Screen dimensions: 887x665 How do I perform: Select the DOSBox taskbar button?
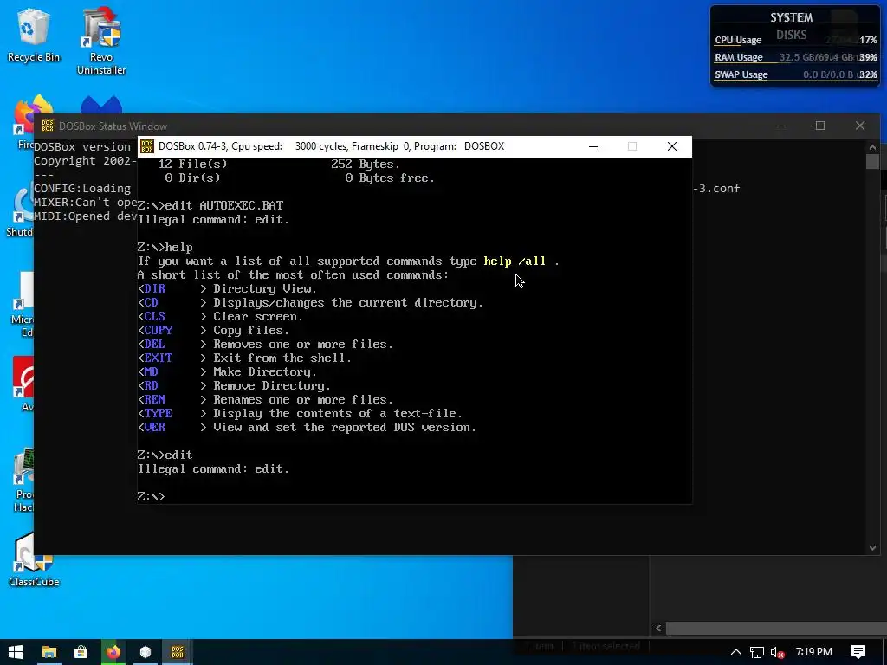tap(178, 652)
